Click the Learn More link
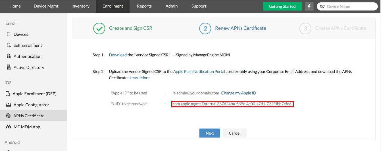Screen dimensions: 381x151 [x=140, y=78]
